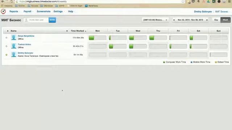Open Darya Naryshkina's profile link
This screenshot has height=130, width=232.
tap(26, 36)
